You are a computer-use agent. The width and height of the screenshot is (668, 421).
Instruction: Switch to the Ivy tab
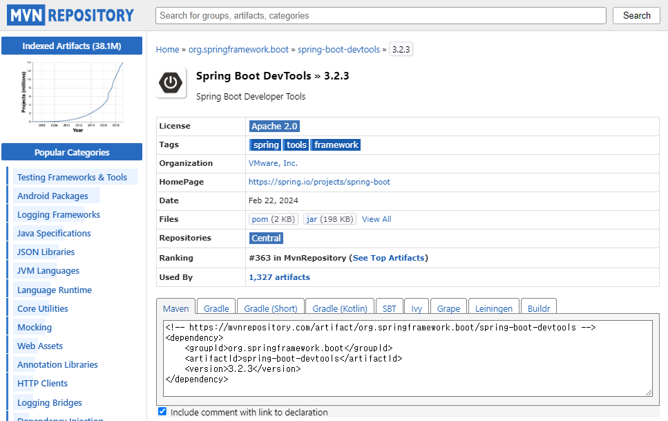(417, 308)
